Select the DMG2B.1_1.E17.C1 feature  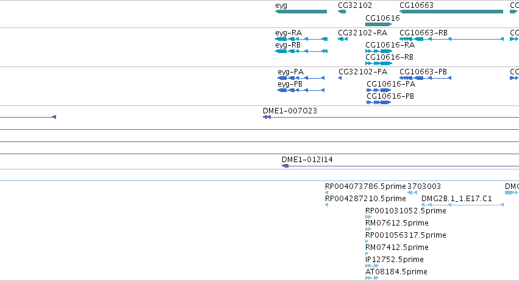(462, 205)
